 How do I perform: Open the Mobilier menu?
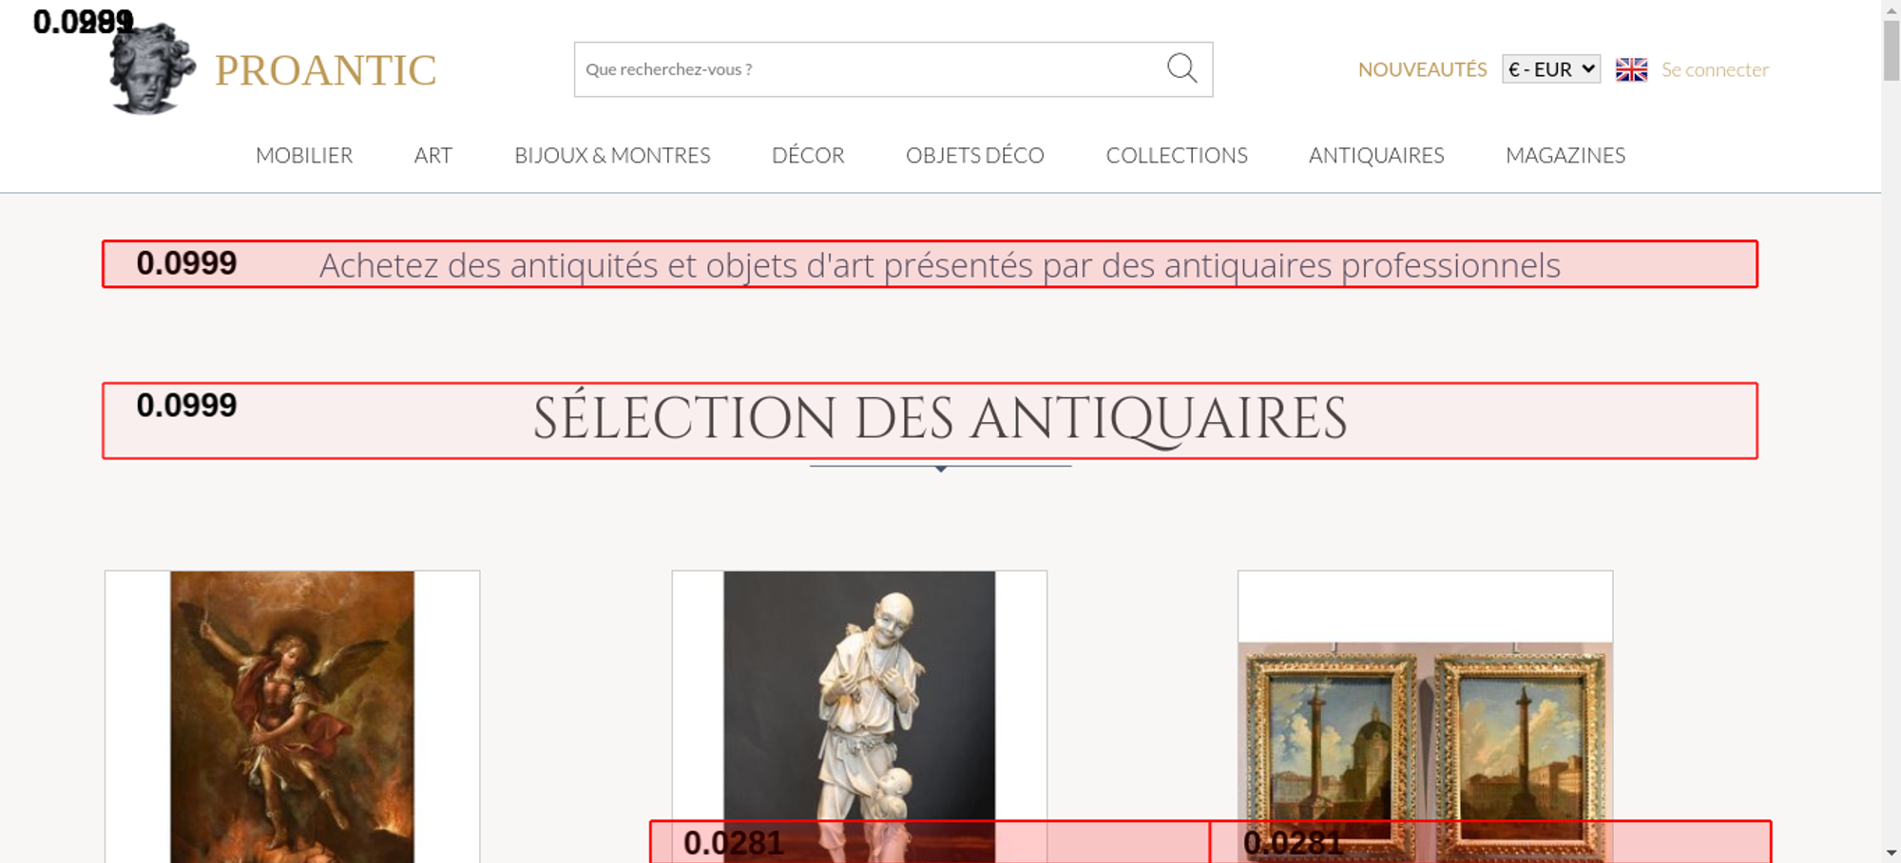304,155
